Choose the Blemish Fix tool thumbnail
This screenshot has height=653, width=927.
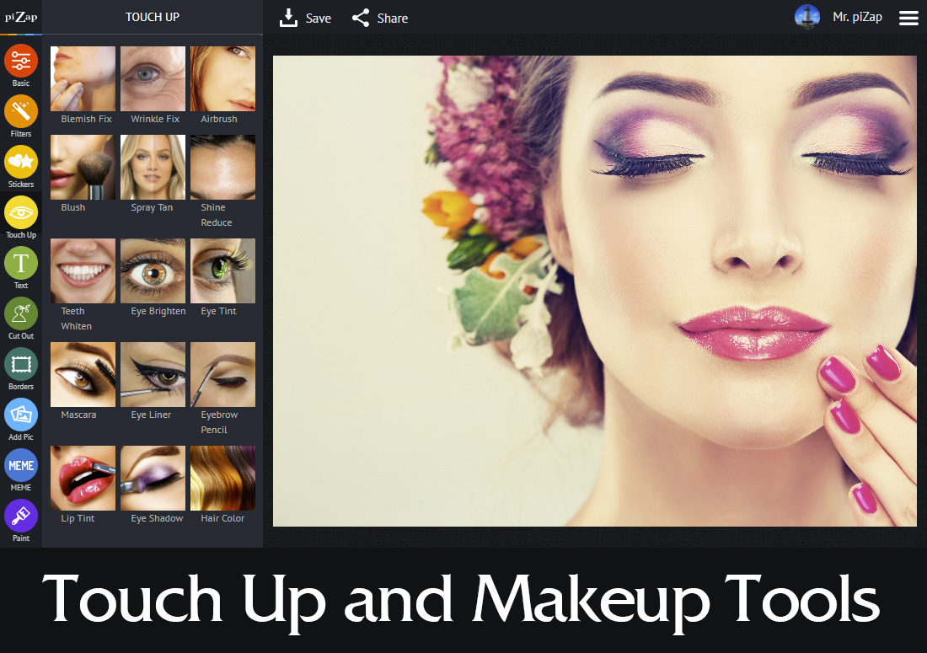(83, 78)
